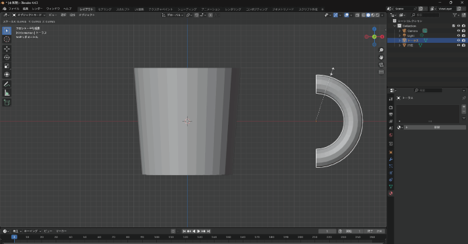The image size is (468, 244).
Task: Select the Cursor tool in toolbar
Action: [7, 39]
